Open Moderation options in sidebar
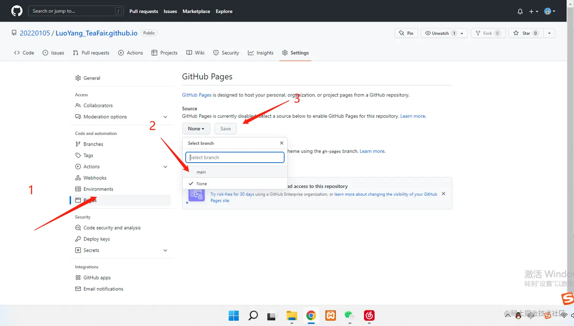 coord(105,117)
